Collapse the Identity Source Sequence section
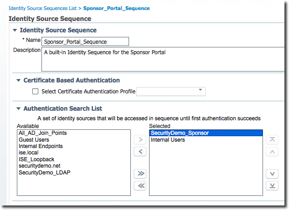 coord(15,30)
